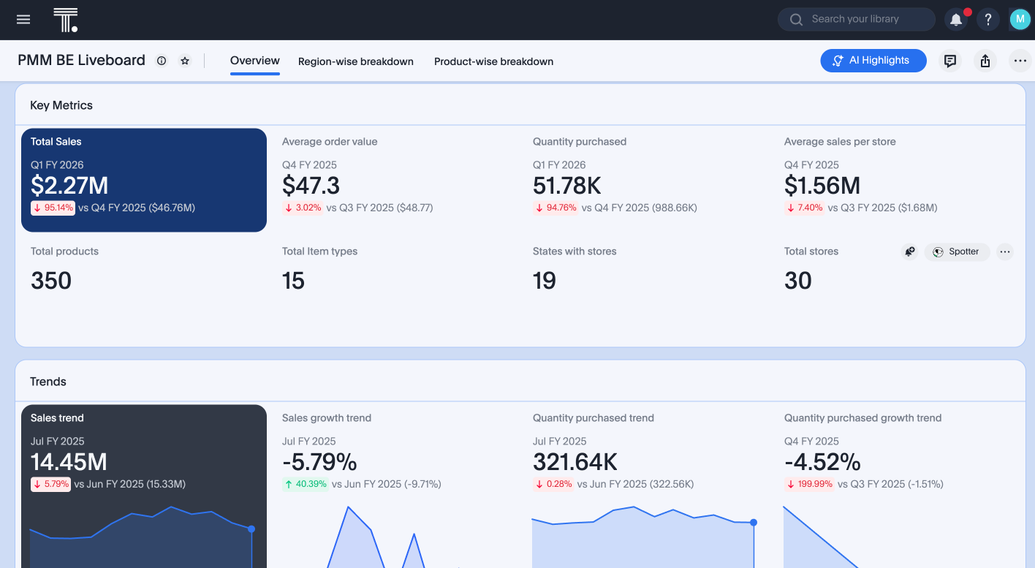Viewport: 1035px width, 568px height.
Task: Click the profile avatar in the top corner
Action: [1020, 18]
